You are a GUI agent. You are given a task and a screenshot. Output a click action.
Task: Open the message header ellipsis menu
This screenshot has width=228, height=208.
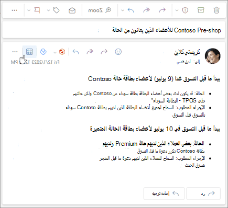[15, 52]
